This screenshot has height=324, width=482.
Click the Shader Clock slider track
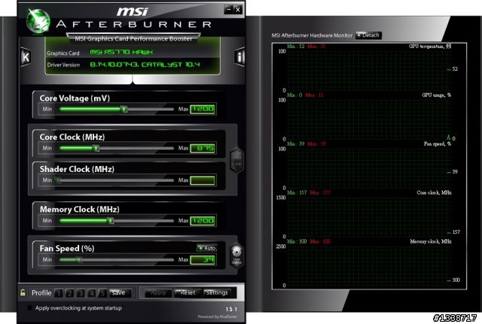116,180
